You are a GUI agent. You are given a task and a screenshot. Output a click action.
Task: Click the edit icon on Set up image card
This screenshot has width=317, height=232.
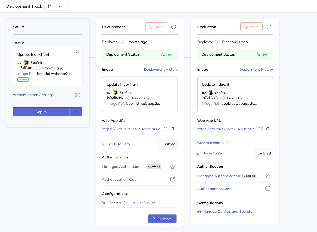coord(77,52)
